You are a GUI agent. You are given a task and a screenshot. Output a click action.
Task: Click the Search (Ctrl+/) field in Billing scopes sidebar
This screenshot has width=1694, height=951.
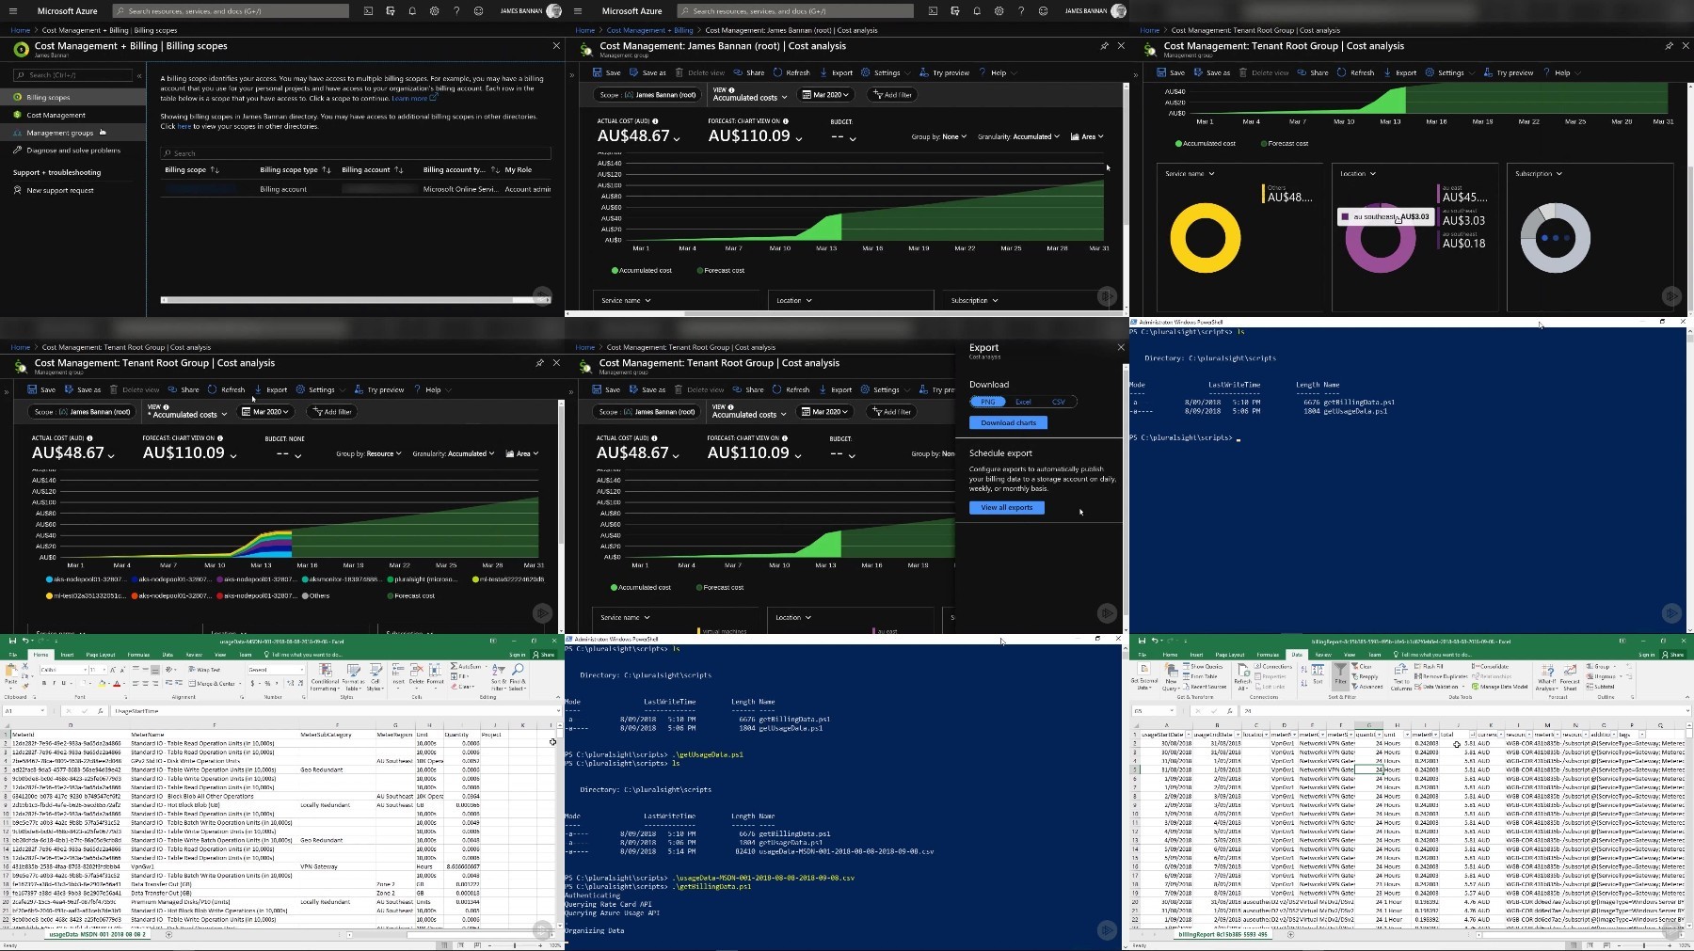(x=72, y=75)
